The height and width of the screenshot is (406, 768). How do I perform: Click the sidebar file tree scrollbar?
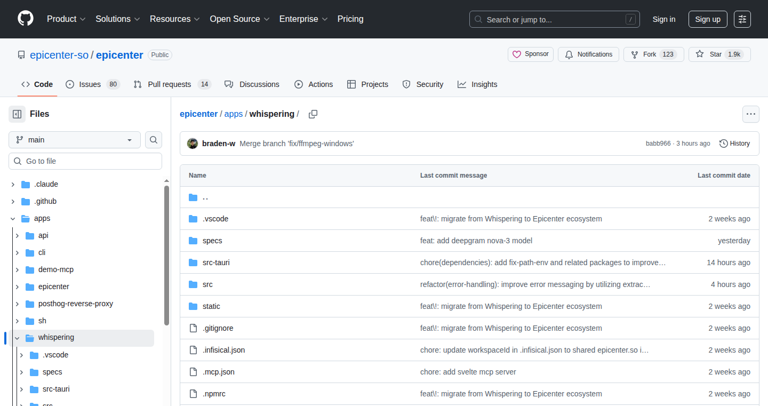point(166,255)
